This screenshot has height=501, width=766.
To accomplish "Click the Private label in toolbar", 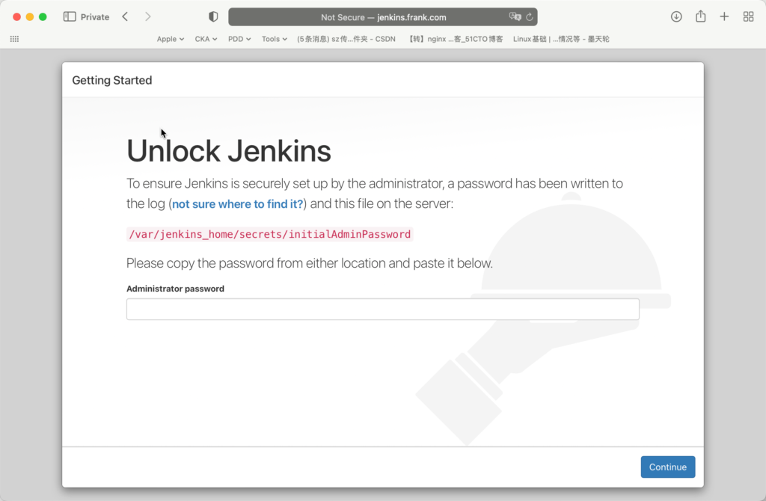I will point(95,17).
